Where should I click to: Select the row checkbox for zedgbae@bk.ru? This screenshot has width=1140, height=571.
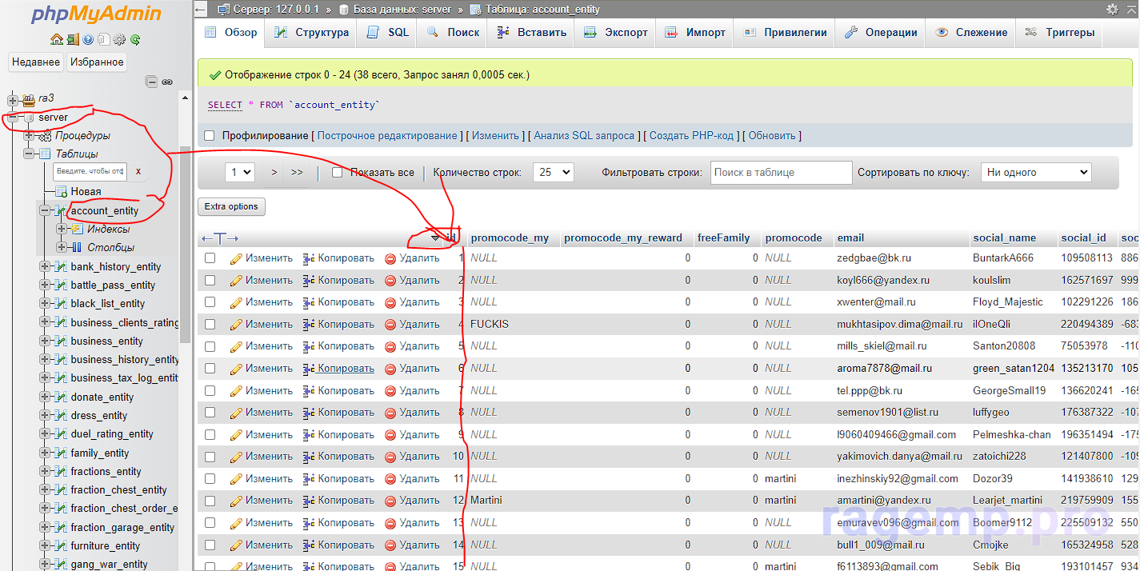point(210,258)
